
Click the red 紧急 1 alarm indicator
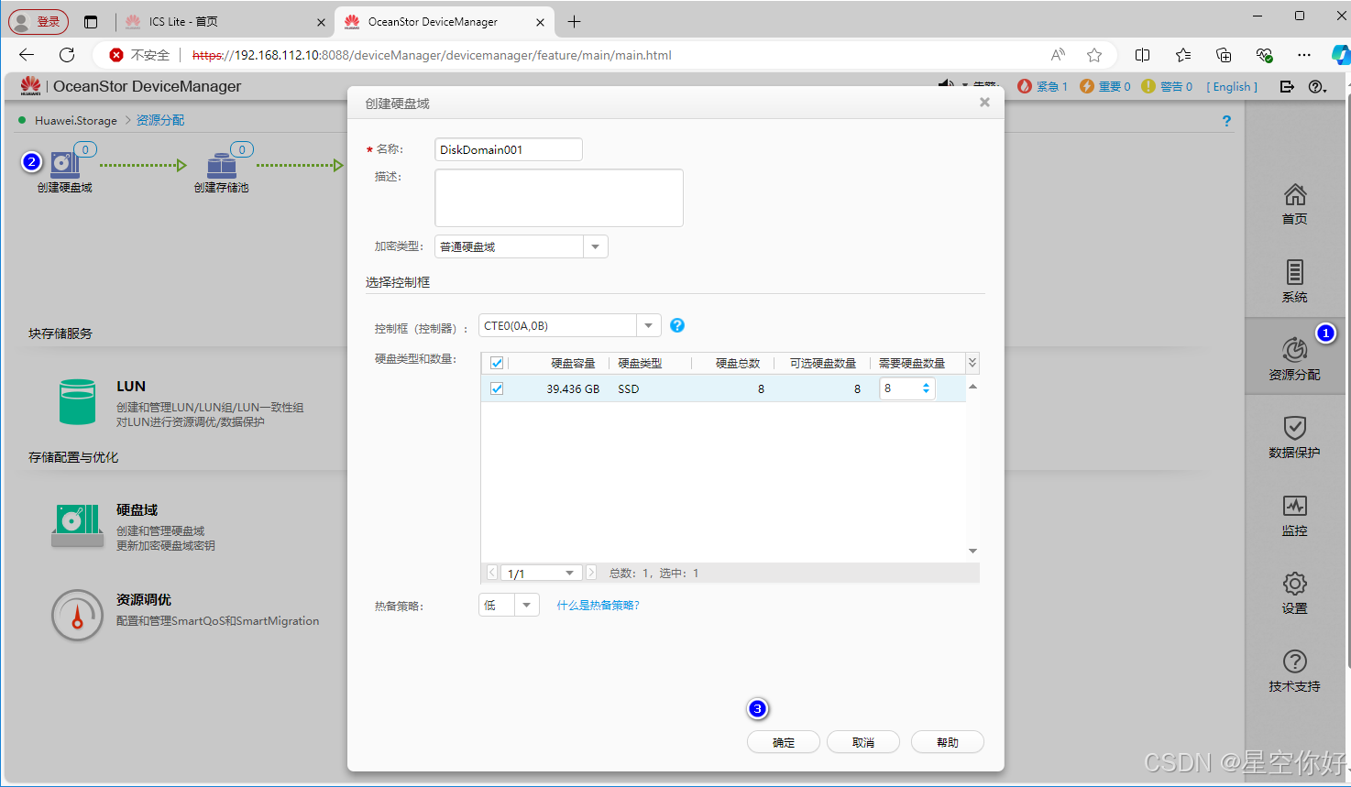[1042, 87]
